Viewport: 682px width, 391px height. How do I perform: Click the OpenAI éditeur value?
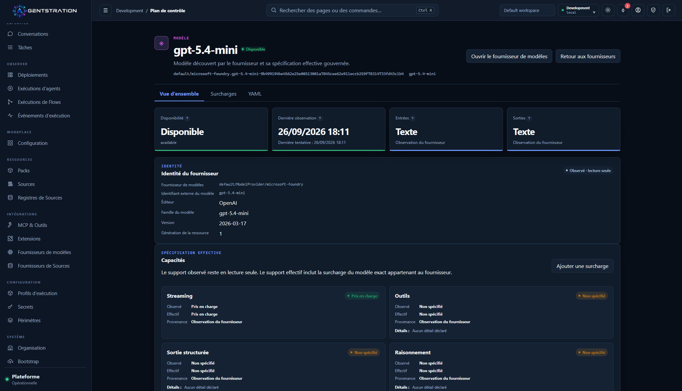click(x=228, y=203)
